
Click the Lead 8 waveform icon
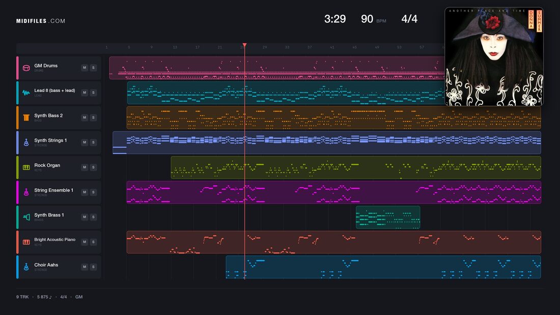point(26,93)
